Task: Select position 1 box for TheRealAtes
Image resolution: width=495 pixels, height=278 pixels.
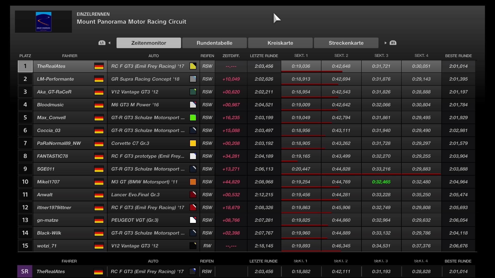Action: coord(25,66)
